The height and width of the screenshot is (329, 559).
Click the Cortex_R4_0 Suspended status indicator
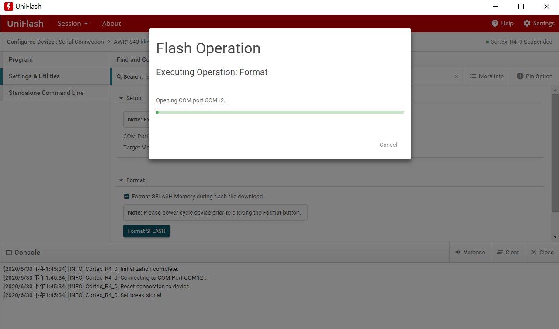(519, 42)
